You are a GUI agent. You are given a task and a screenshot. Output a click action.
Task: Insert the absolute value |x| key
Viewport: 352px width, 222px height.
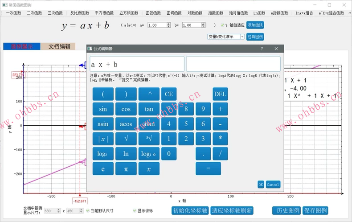click(x=103, y=139)
